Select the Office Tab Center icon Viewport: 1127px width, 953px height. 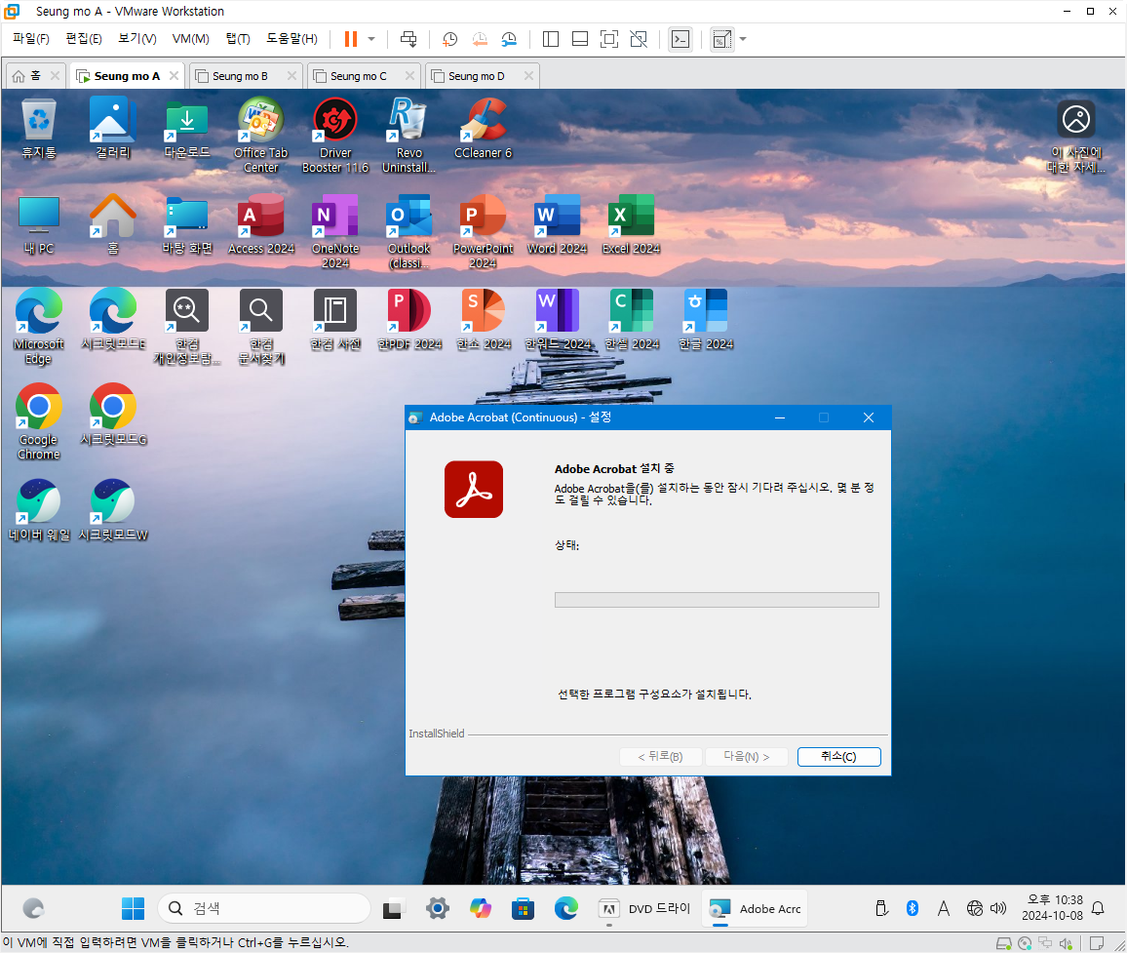pos(261,136)
